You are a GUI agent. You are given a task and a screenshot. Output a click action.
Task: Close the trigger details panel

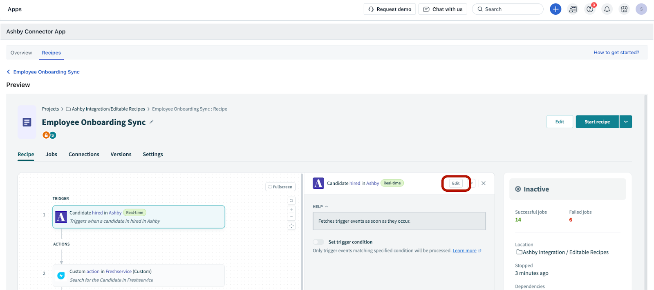pos(484,183)
